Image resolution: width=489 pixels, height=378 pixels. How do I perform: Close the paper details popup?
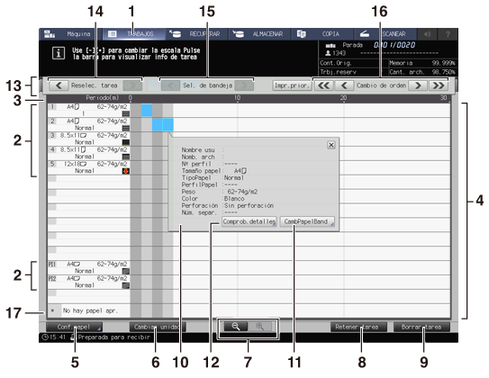pos(331,145)
